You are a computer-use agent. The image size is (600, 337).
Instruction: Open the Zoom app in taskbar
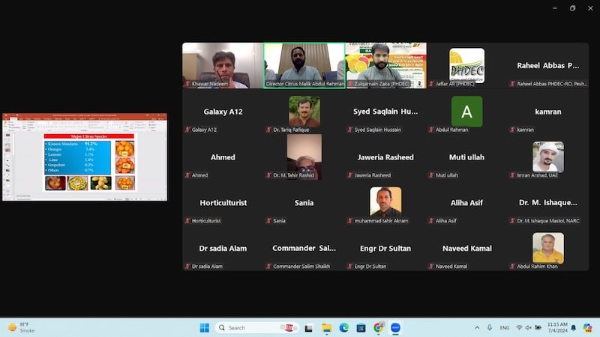tap(395, 328)
